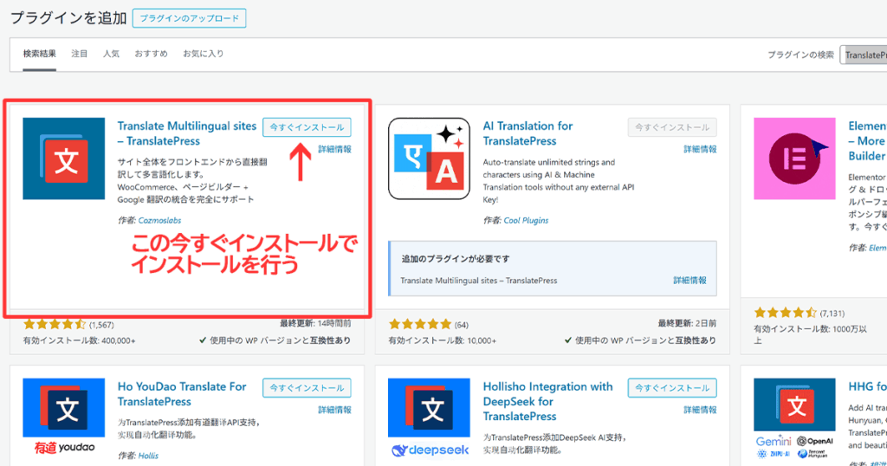Click the AI Translation for TranslatePress icon

pos(429,159)
